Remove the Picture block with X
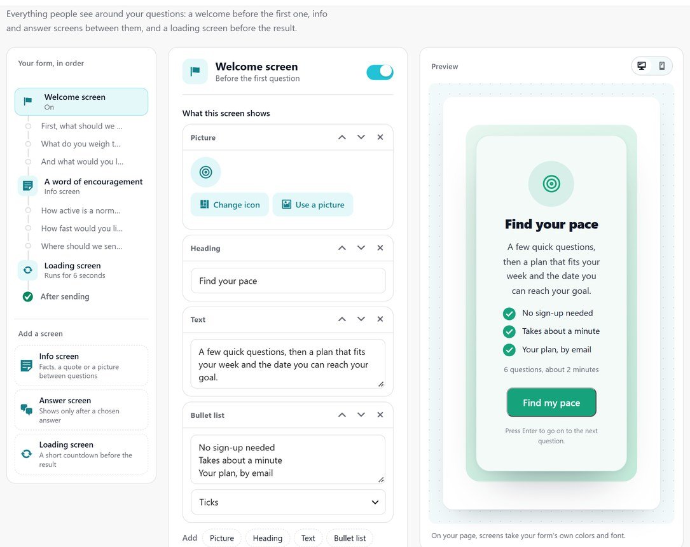 (x=380, y=137)
